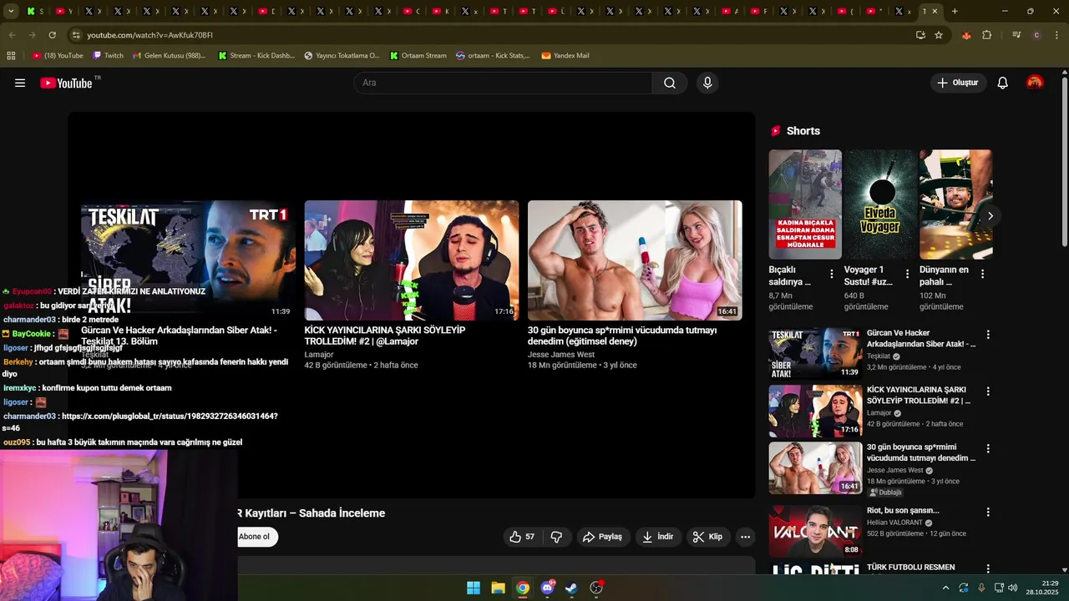1069x601 pixels.
Task: Open Chrome three-dot menu
Action: pyautogui.click(x=1056, y=35)
